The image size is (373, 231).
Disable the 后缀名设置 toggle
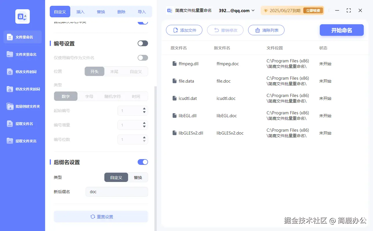pyautogui.click(x=143, y=162)
